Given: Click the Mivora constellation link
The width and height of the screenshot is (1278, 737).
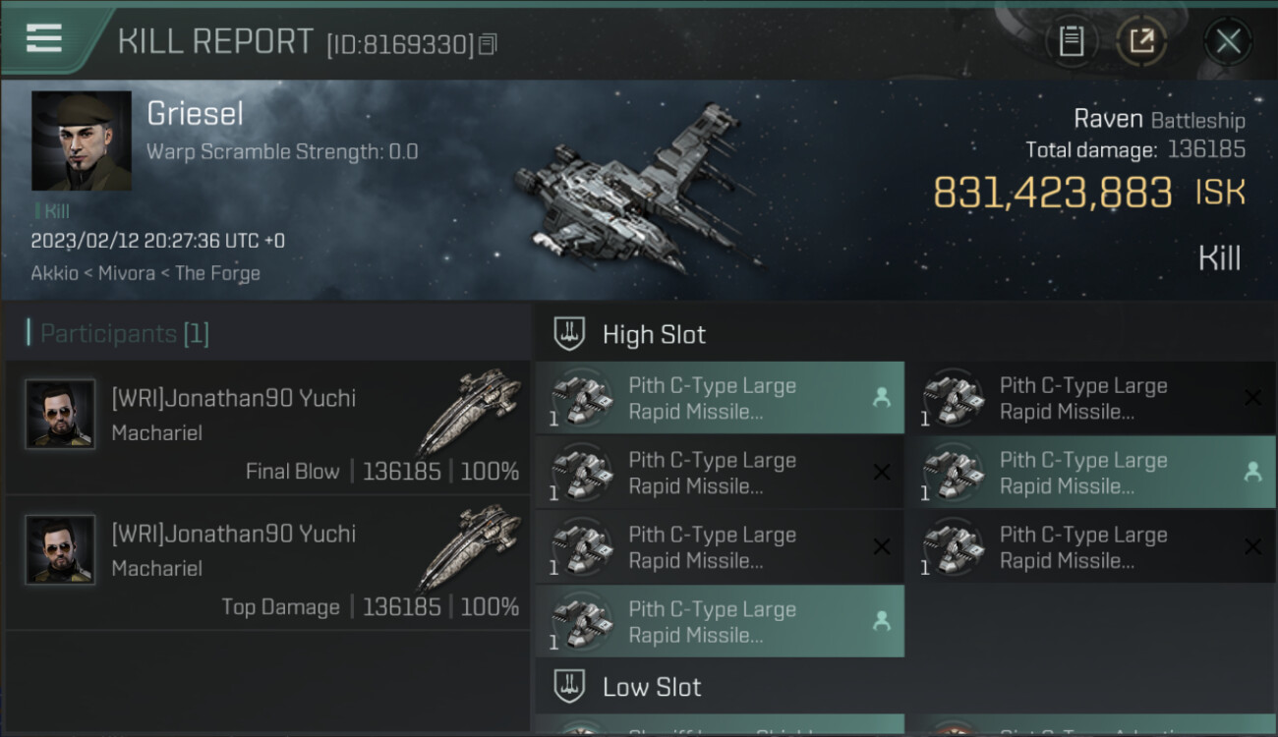Looking at the screenshot, I should tap(126, 273).
